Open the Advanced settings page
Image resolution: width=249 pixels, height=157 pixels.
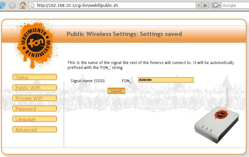pyautogui.click(x=34, y=130)
